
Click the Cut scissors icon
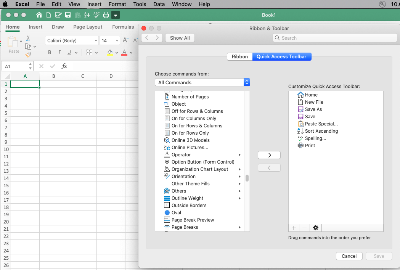(28, 38)
